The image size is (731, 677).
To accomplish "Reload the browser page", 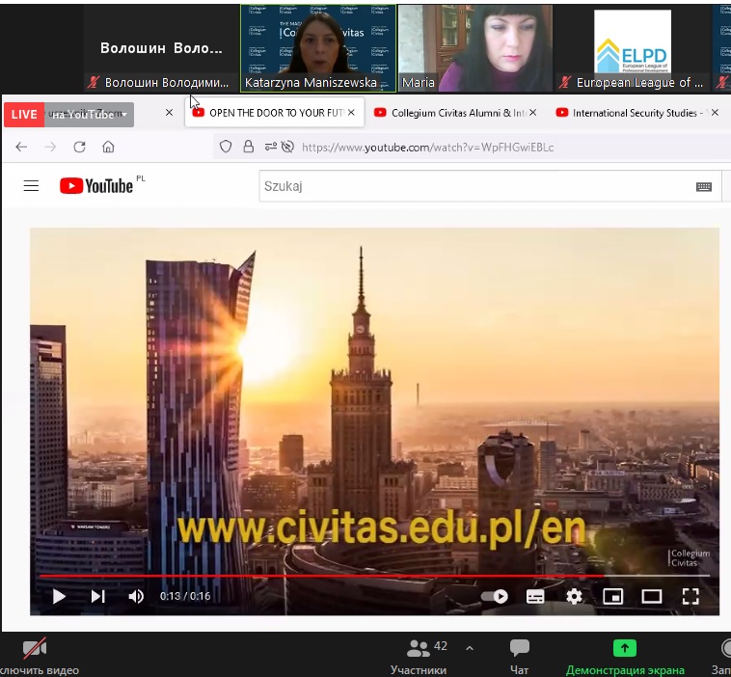I will pos(79,148).
